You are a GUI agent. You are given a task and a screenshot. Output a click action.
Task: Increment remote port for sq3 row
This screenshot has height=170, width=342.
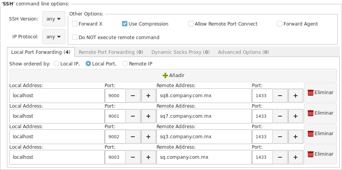(x=296, y=137)
